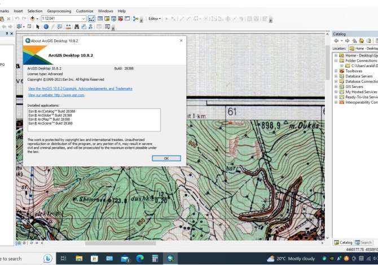Open the map scale dropdown showing 1:12,041
Image resolution: width=378 pixels, height=265 pixels.
83,19
